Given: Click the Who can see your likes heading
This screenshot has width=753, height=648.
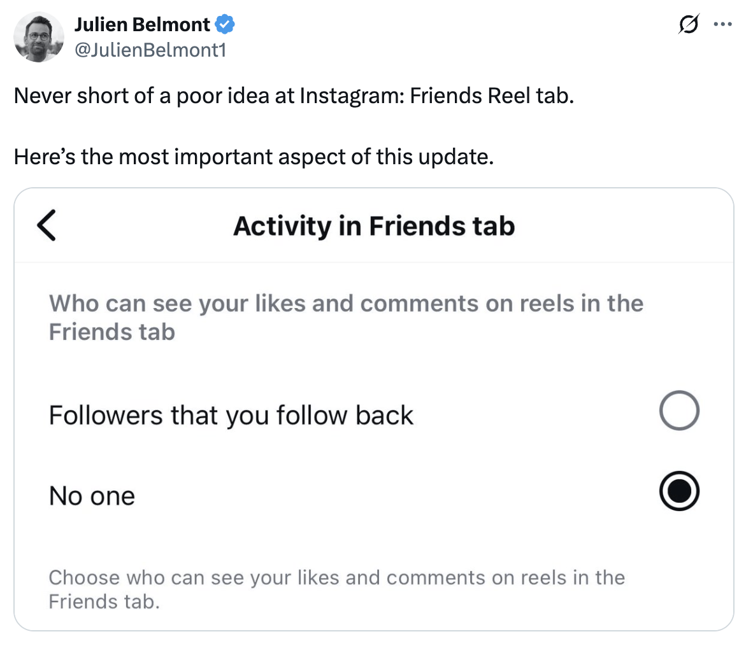Looking at the screenshot, I should point(346,304).
